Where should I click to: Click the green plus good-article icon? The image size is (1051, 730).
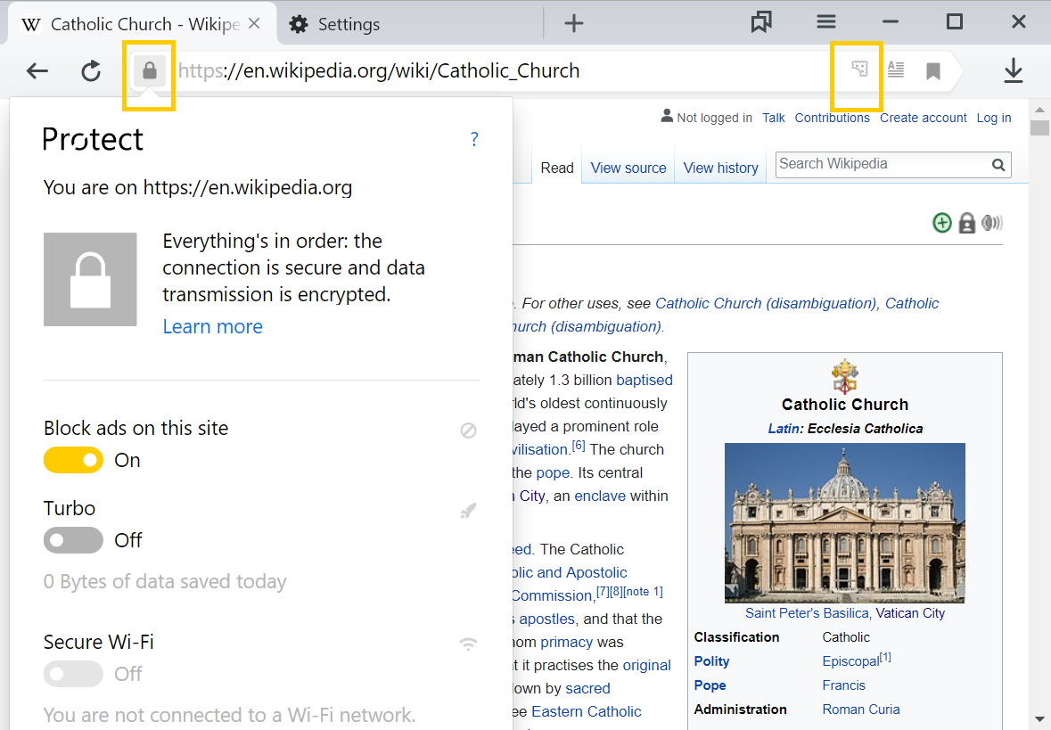pos(942,223)
